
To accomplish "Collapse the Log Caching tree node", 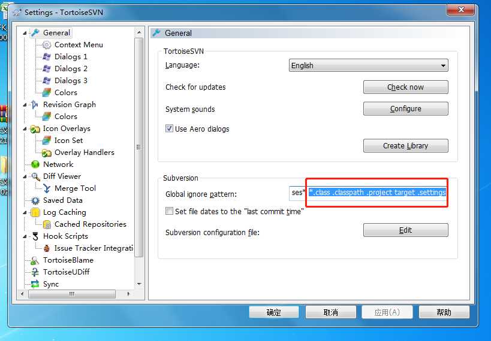I will point(25,212).
